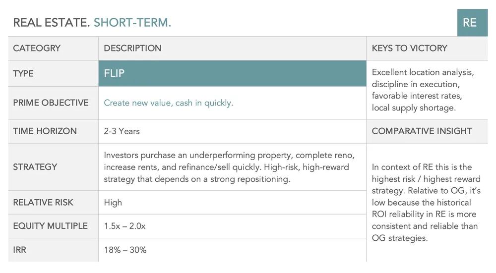The image size is (496, 273).
Task: Select the PRIME OBJECTIVE row label
Action: click(51, 103)
